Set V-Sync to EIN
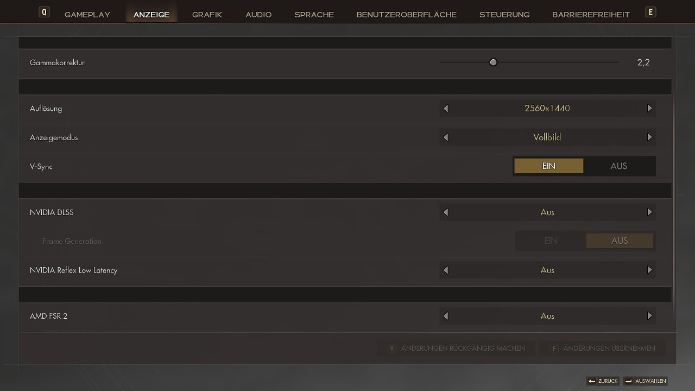 549,166
